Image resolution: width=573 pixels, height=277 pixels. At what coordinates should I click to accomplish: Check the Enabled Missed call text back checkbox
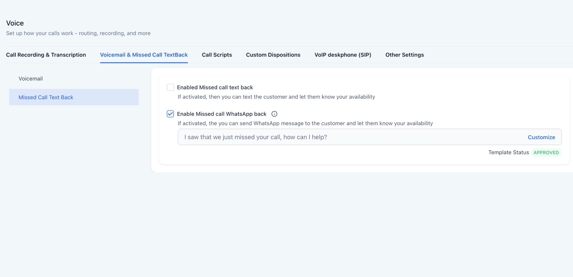click(170, 87)
